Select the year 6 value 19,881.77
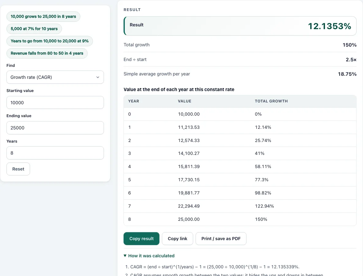 [x=189, y=193]
